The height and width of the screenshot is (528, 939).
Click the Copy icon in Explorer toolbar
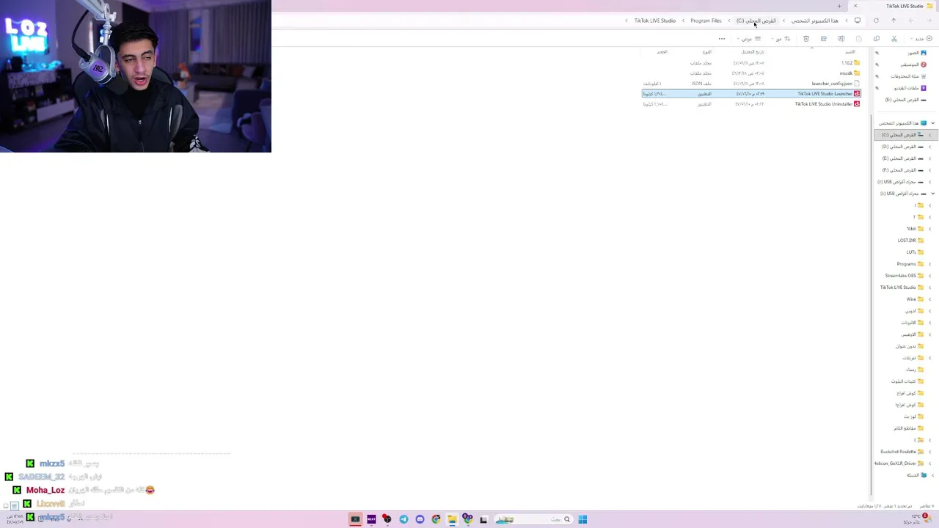coord(877,39)
